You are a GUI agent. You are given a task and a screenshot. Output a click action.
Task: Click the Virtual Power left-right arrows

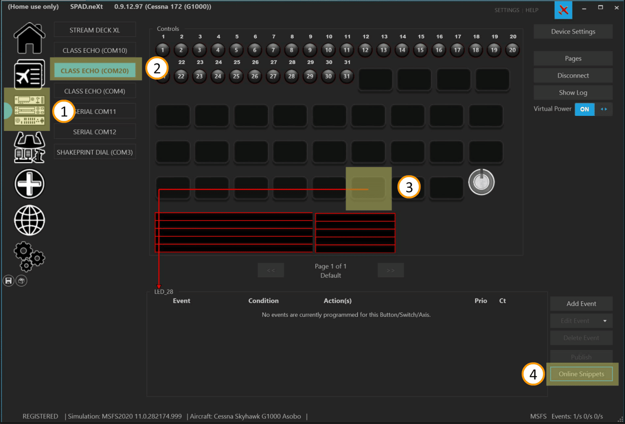[x=605, y=109]
